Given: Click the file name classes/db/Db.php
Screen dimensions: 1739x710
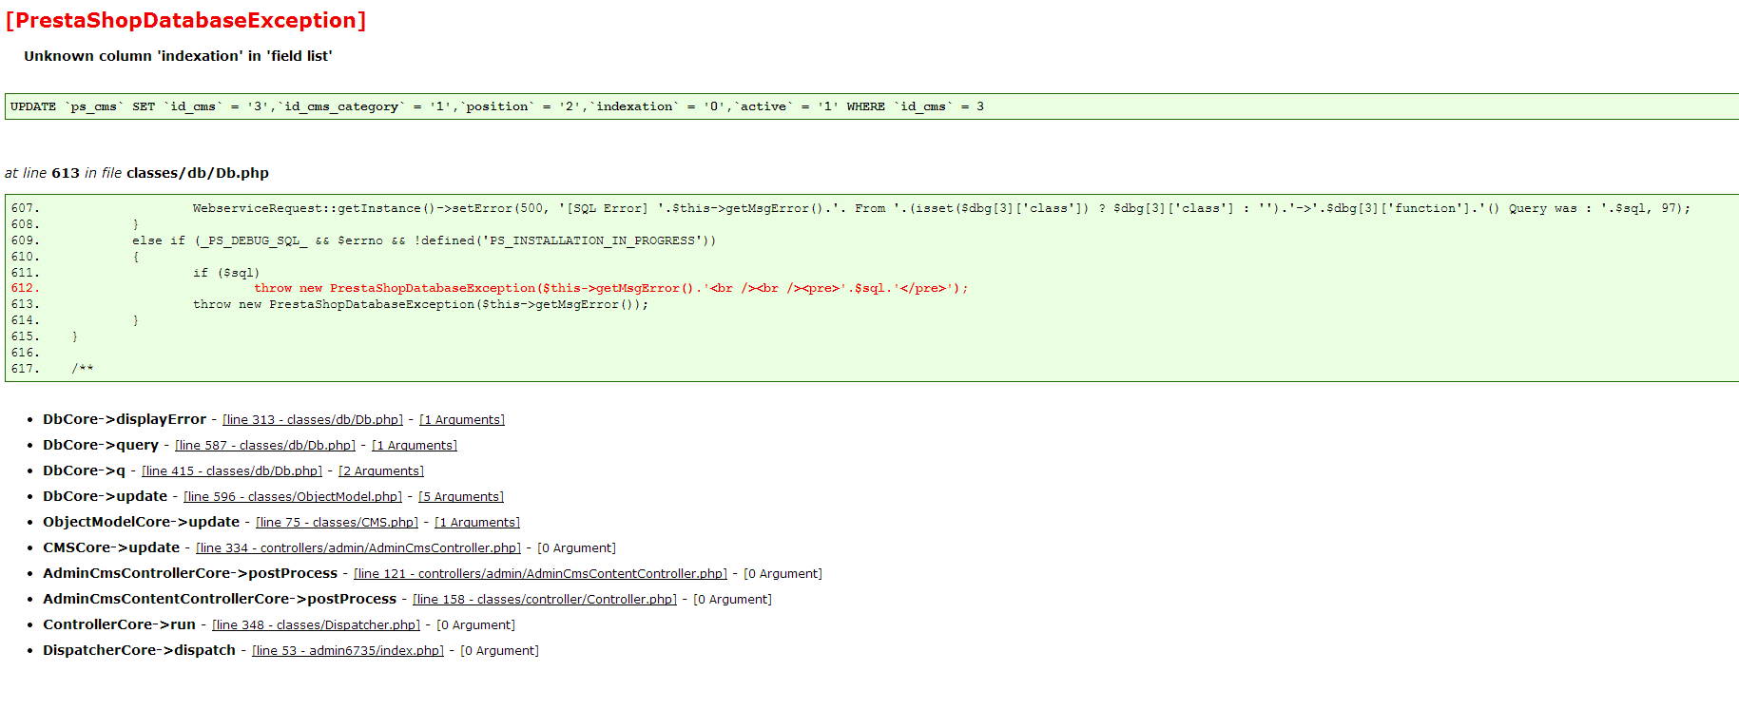Looking at the screenshot, I should pyautogui.click(x=198, y=173).
